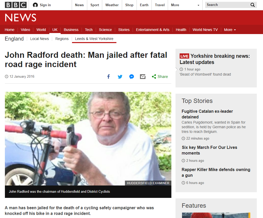This screenshot has width=263, height=218.
Task: Click the Huddersfield Examiner photo credit
Action: coord(148,183)
